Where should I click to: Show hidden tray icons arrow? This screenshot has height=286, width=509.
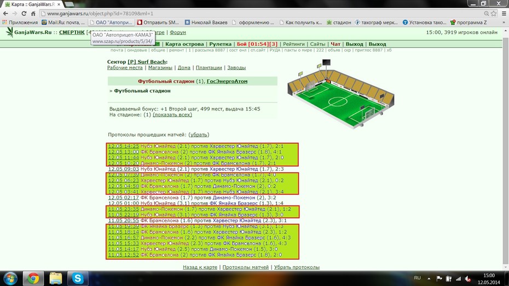coord(429,278)
